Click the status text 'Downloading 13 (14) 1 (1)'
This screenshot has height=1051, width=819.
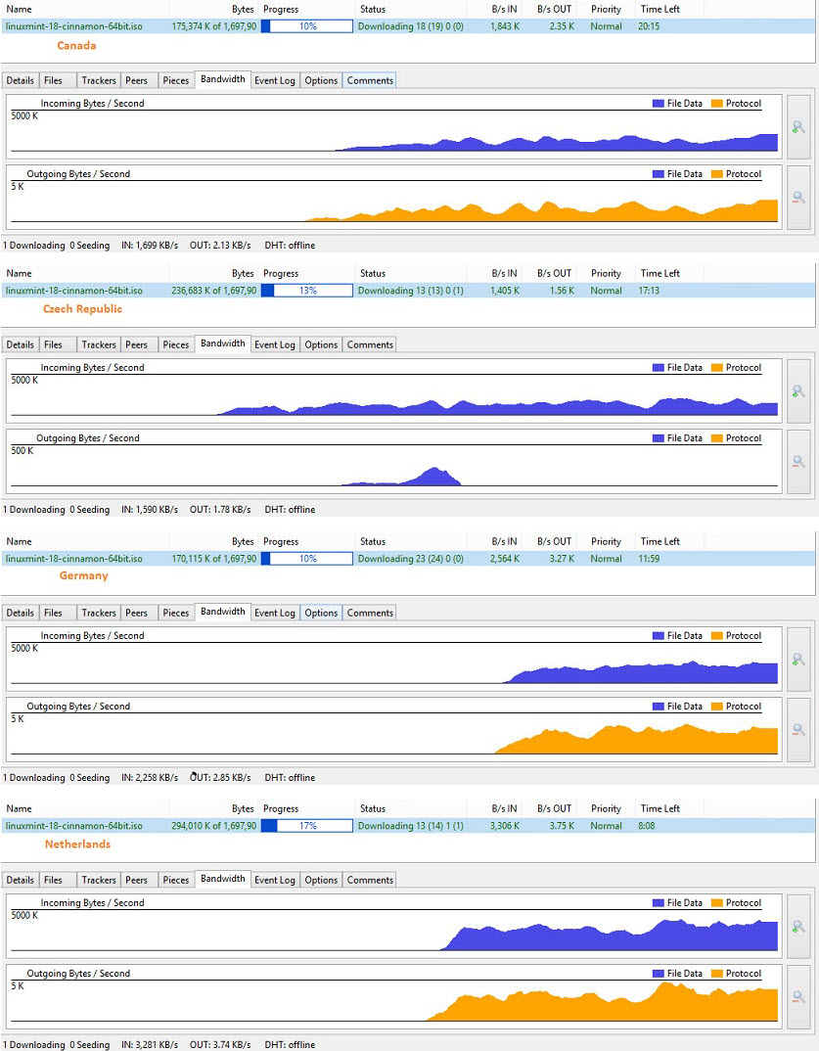pos(410,826)
